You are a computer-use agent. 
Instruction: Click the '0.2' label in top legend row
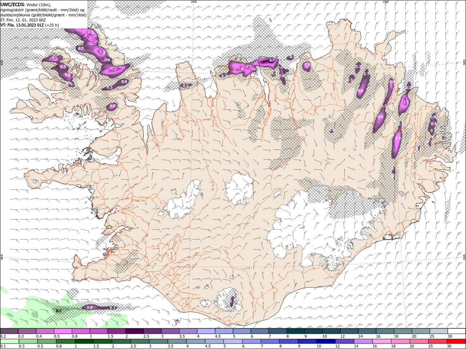tap(3, 336)
